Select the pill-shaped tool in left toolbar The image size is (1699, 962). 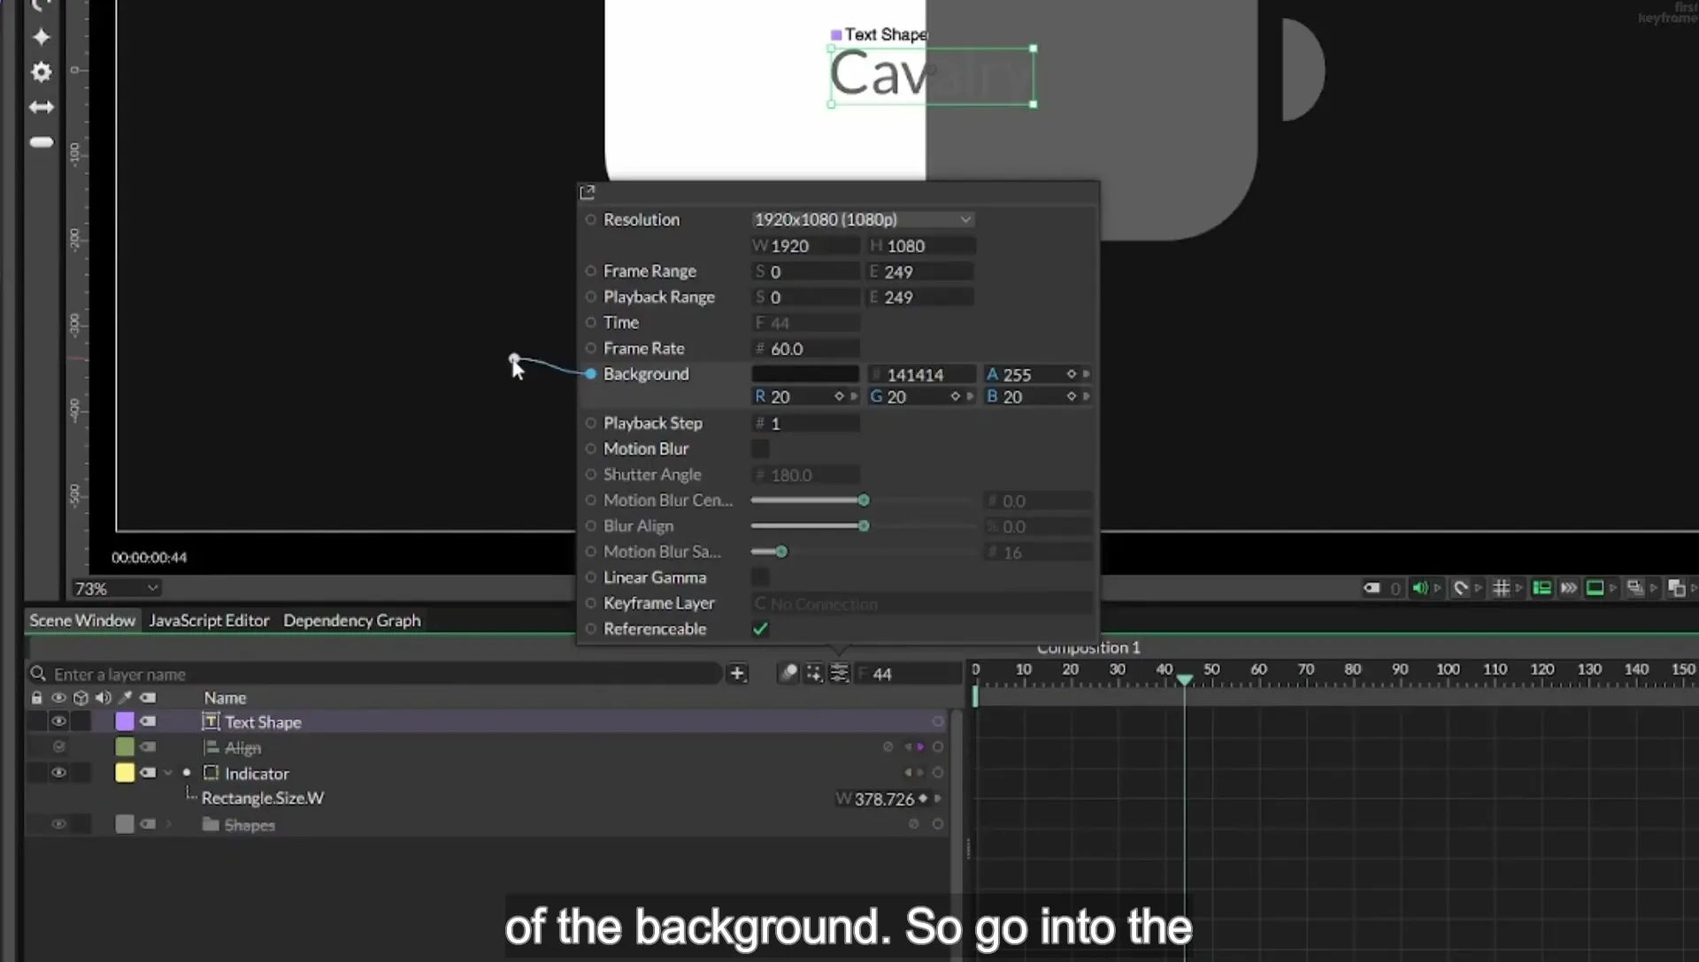[x=41, y=142]
